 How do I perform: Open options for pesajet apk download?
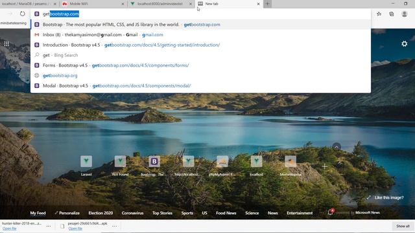pos(114,226)
